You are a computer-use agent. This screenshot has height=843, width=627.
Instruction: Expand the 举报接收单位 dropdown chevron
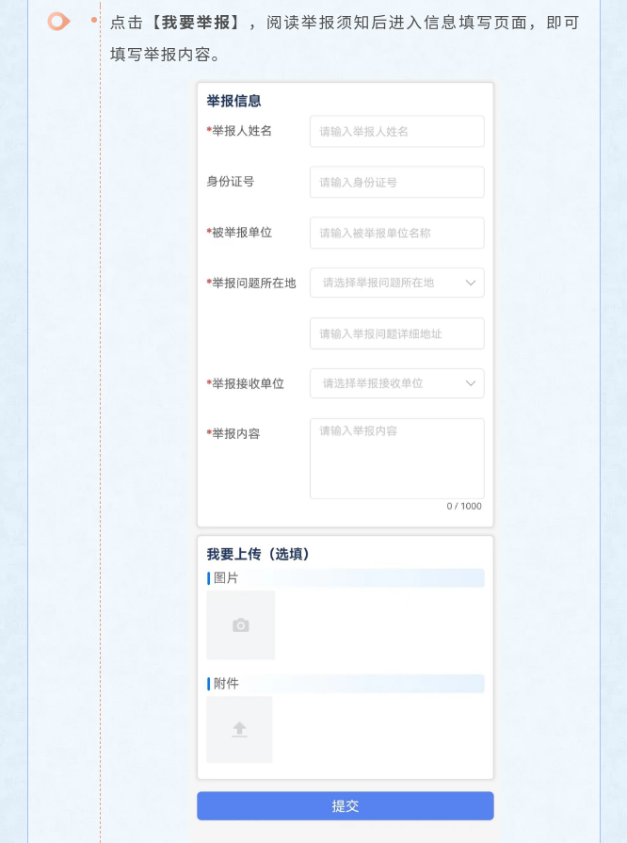[x=470, y=383]
